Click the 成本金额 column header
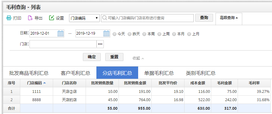Image resolution: width=272 pixels, height=114 pixels. 198,83
